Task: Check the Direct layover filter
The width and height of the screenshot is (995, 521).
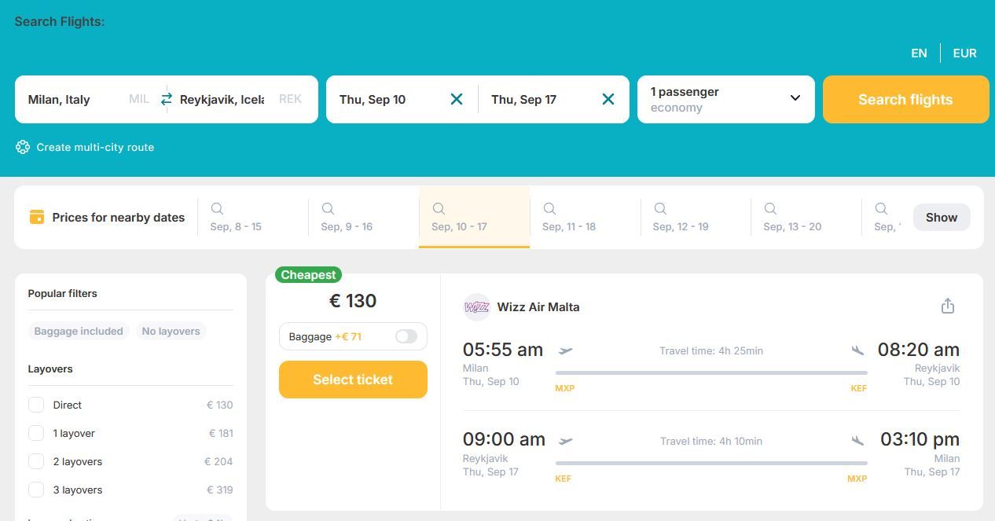Action: click(x=36, y=405)
